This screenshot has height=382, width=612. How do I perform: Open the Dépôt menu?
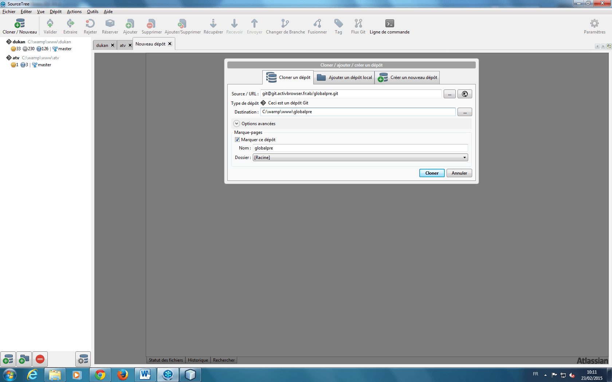coord(55,12)
